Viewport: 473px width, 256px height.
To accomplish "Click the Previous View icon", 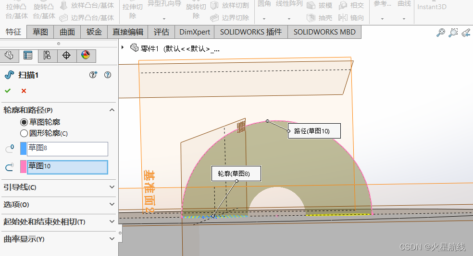I will point(466,33).
